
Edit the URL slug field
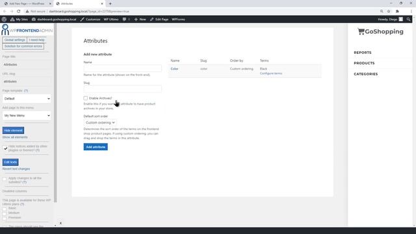click(x=27, y=81)
